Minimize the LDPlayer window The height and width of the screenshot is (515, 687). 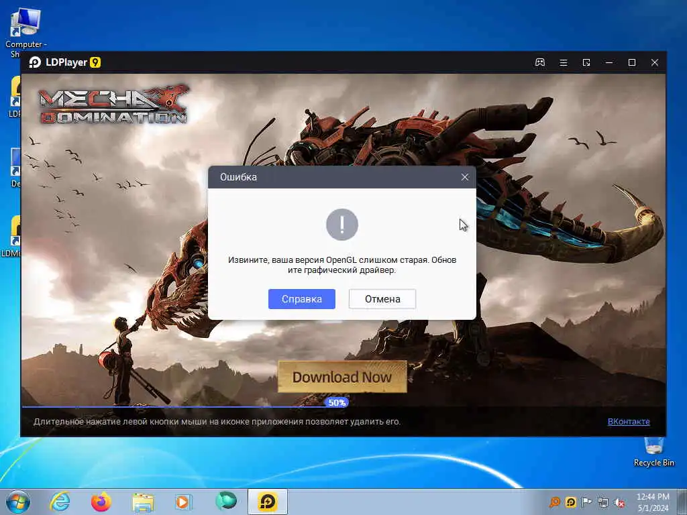[609, 62]
